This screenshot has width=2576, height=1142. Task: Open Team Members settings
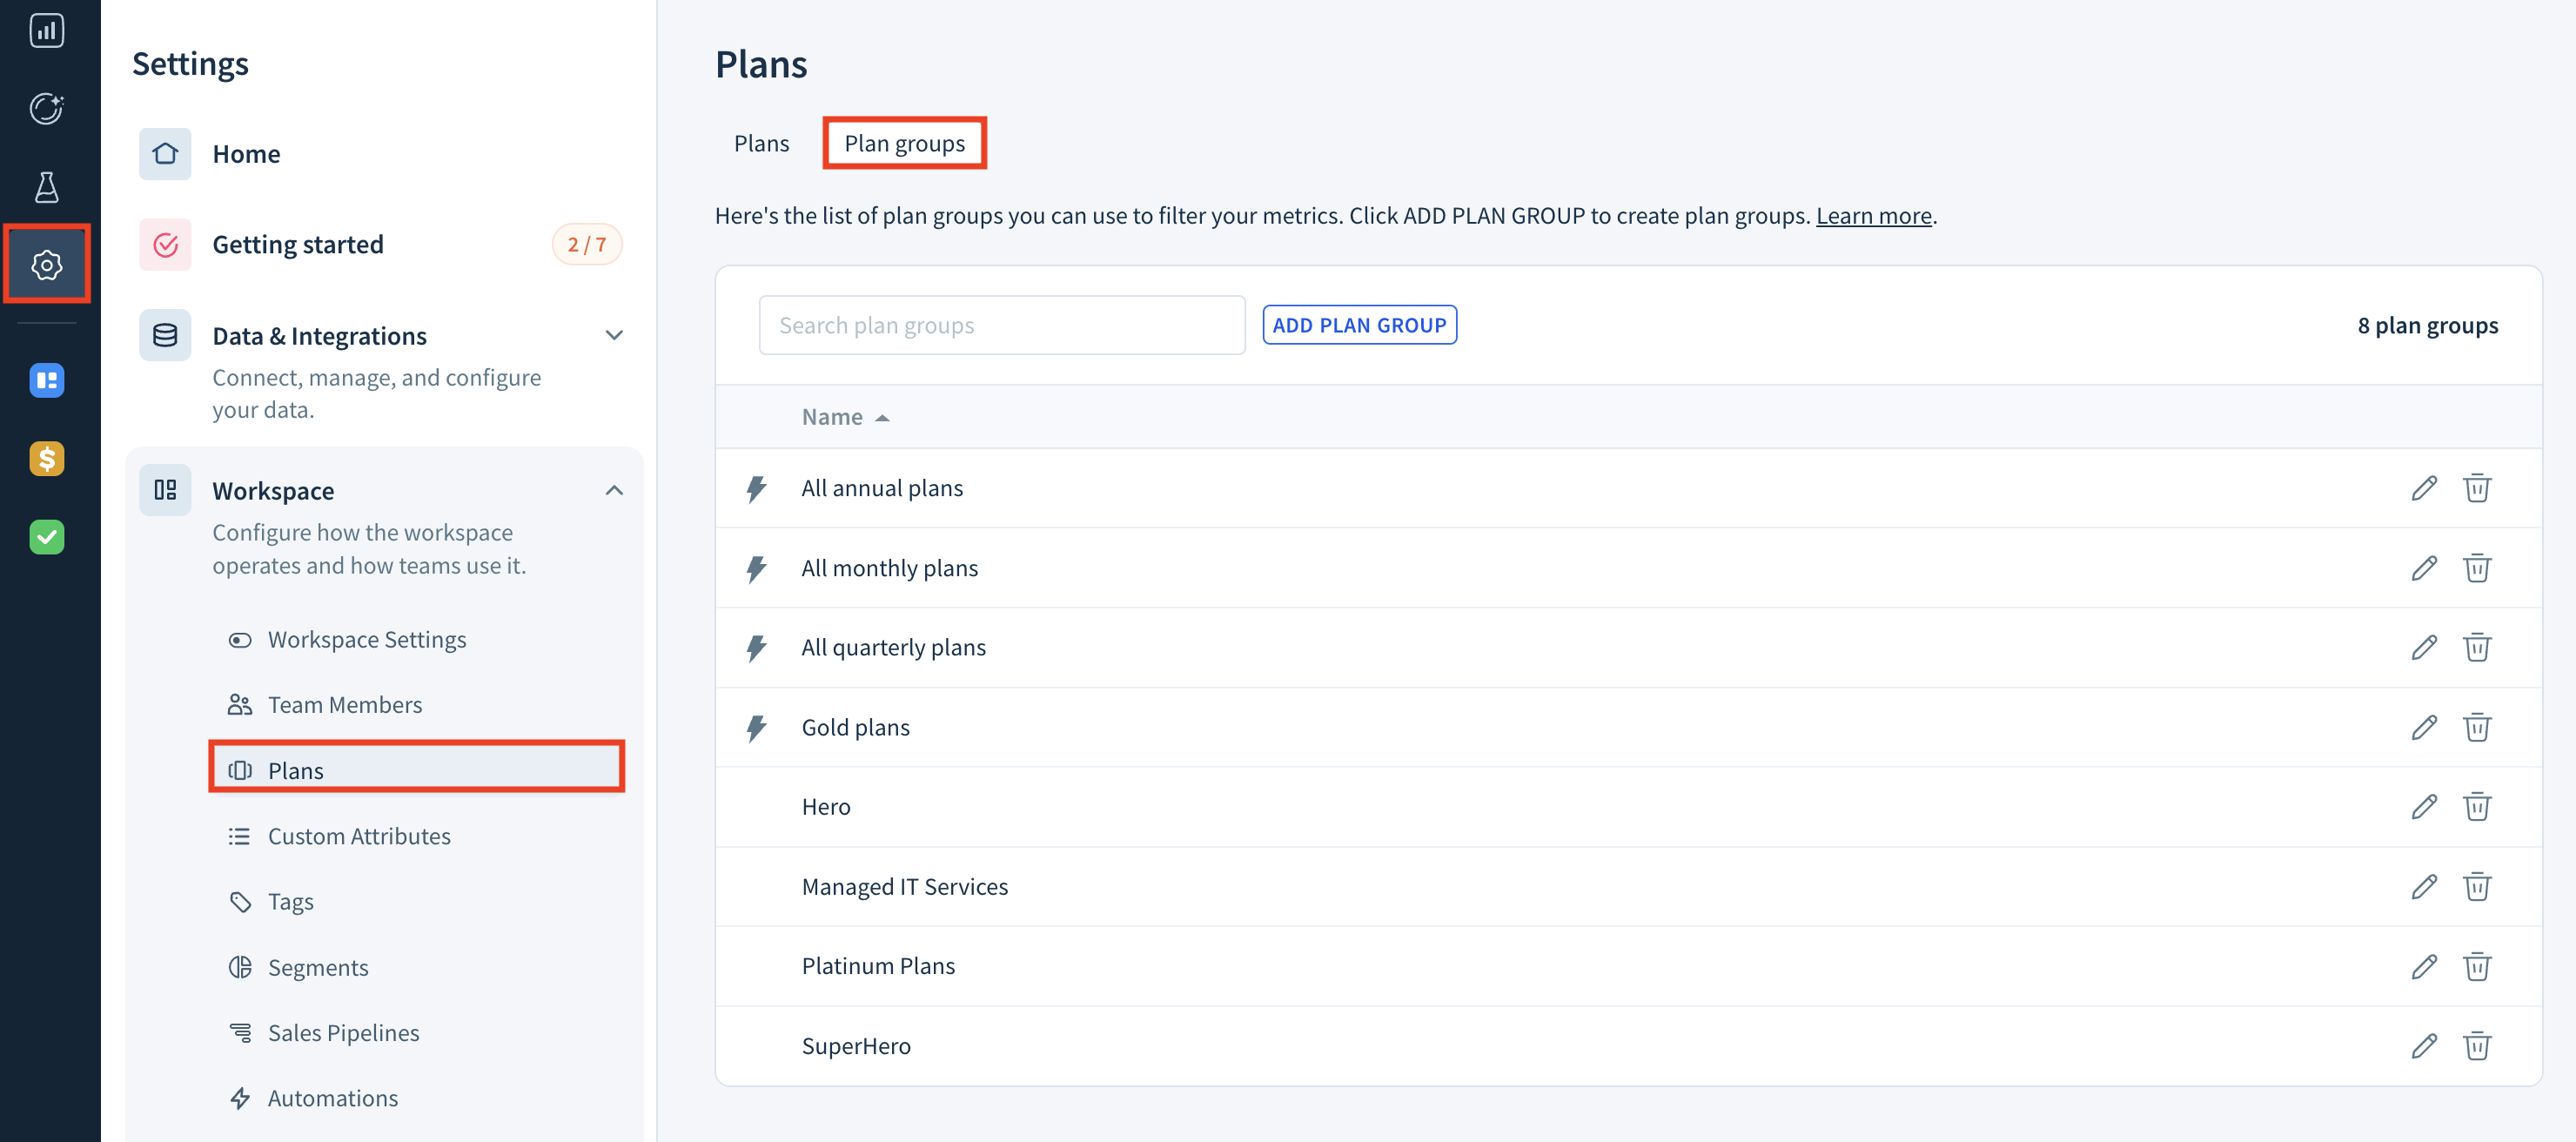click(x=344, y=705)
